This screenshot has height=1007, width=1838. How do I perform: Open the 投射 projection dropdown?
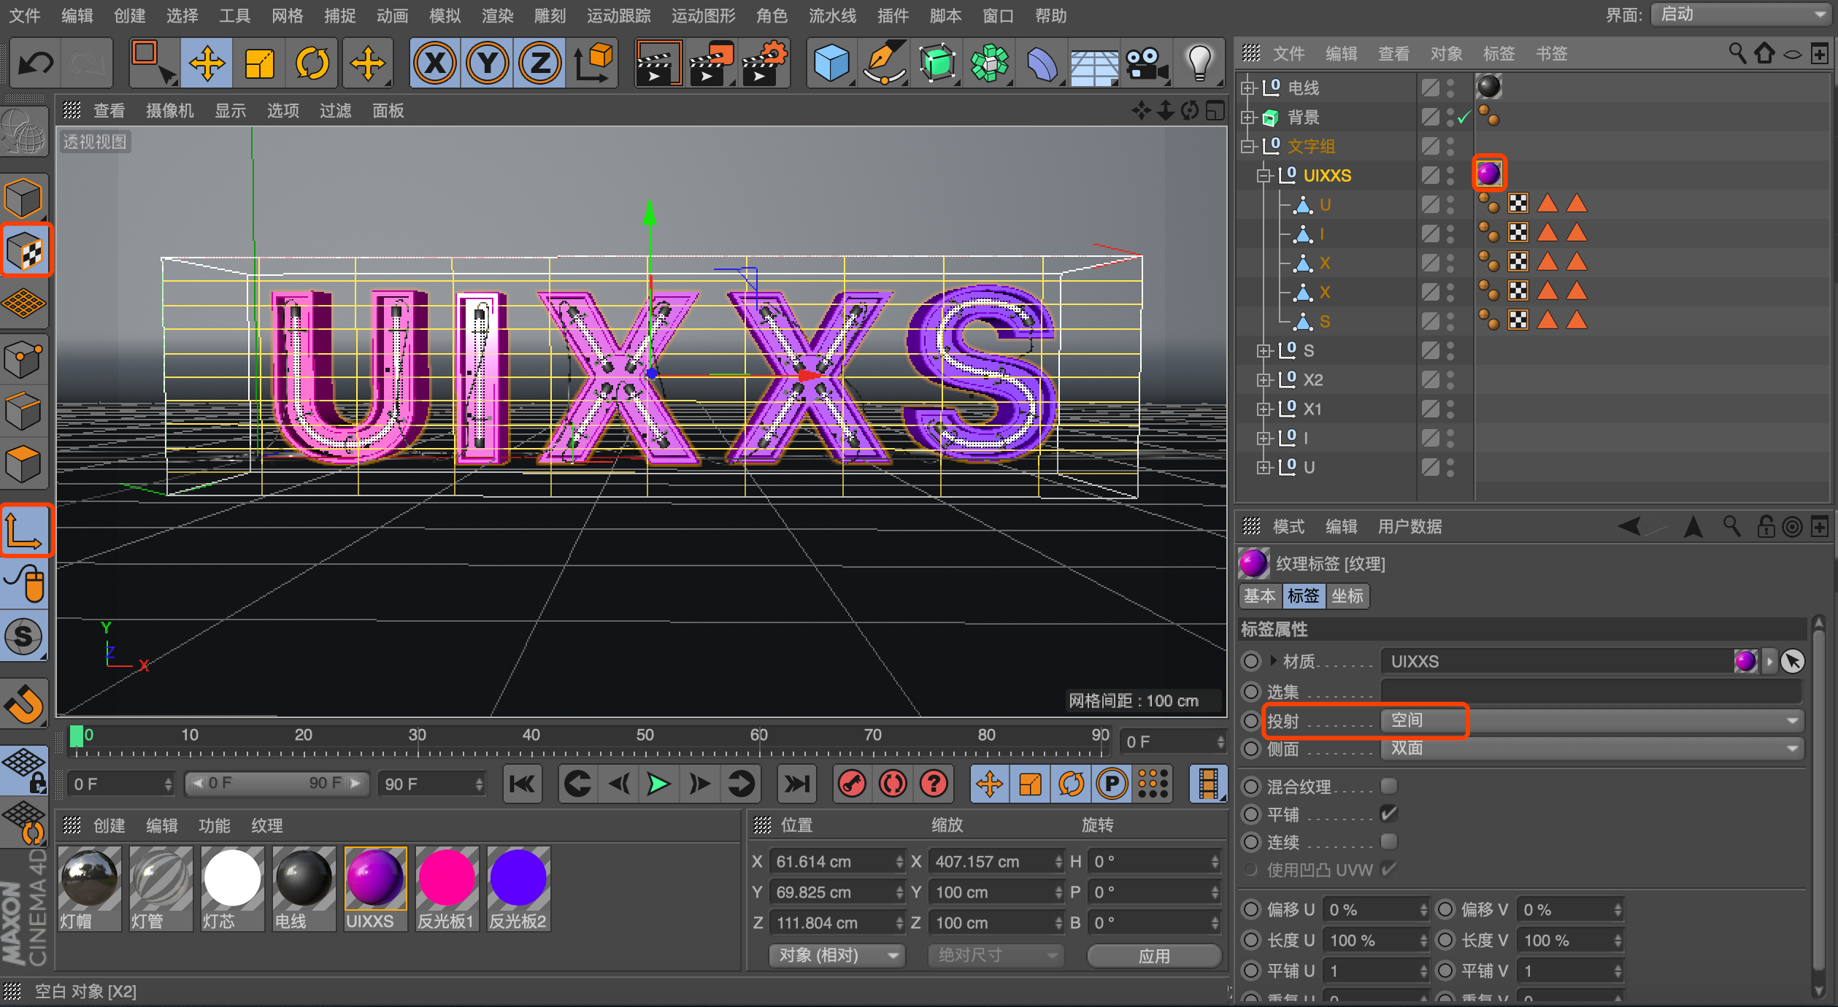coord(1591,721)
